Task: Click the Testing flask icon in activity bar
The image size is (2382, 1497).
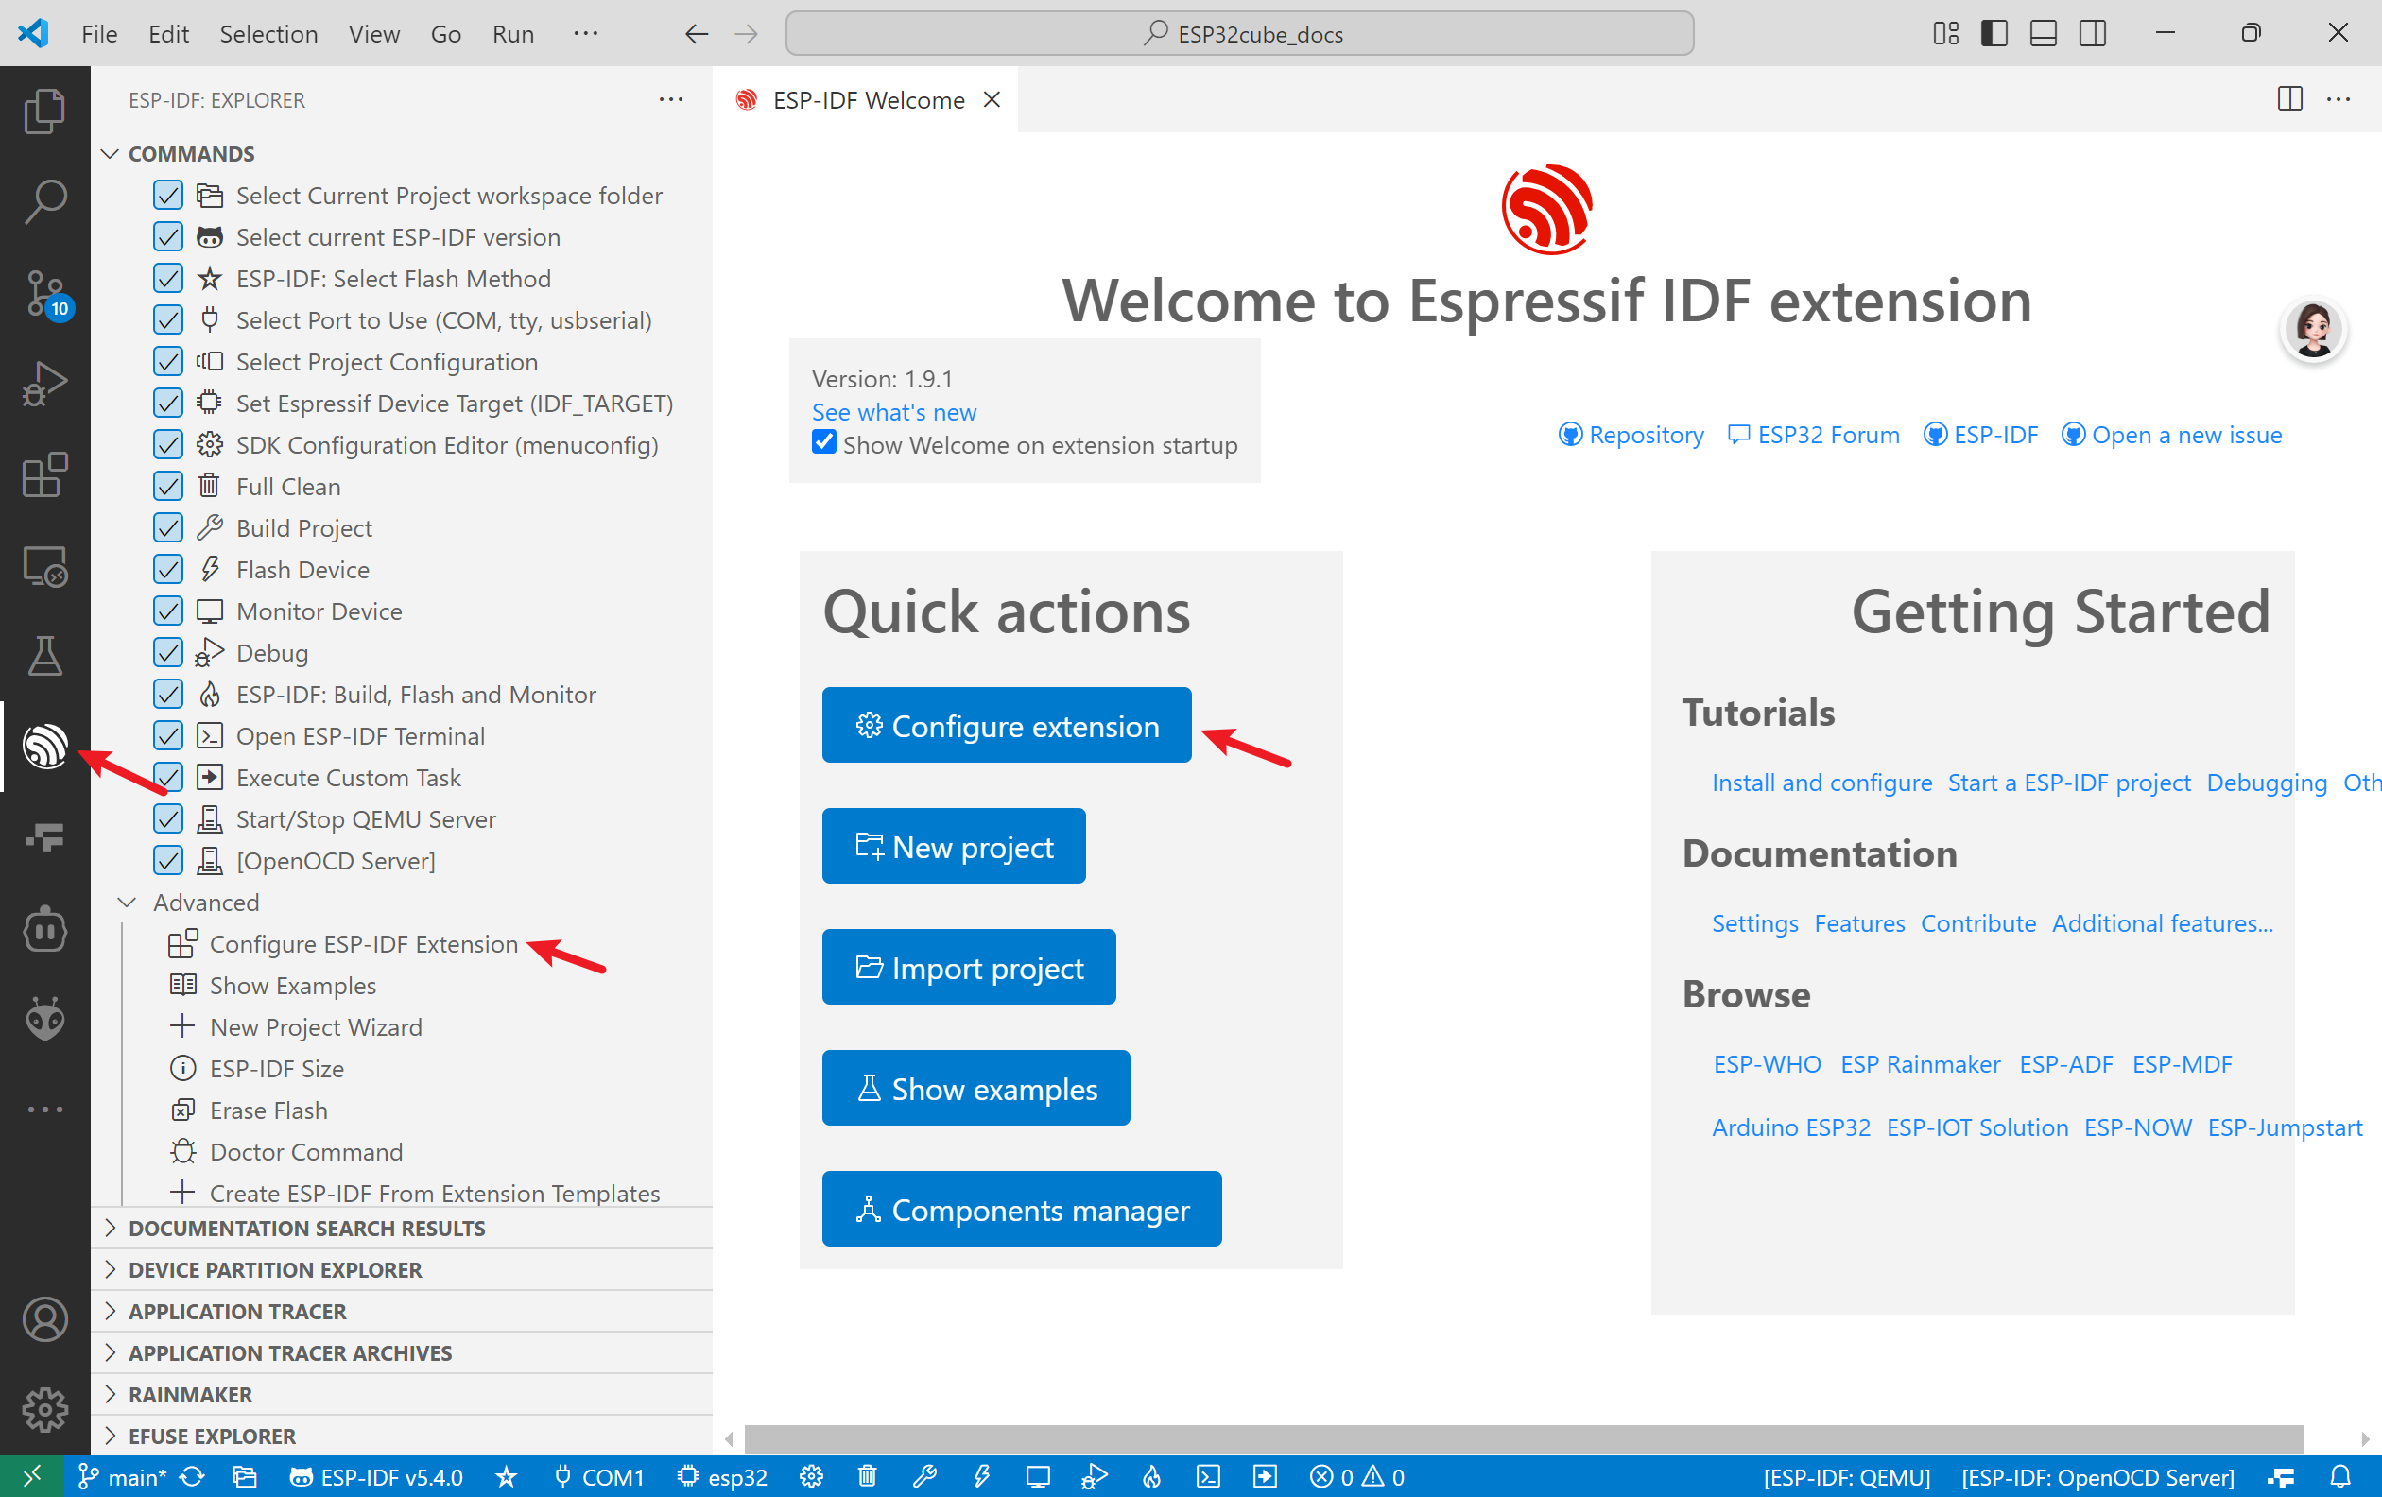Action: [x=44, y=656]
